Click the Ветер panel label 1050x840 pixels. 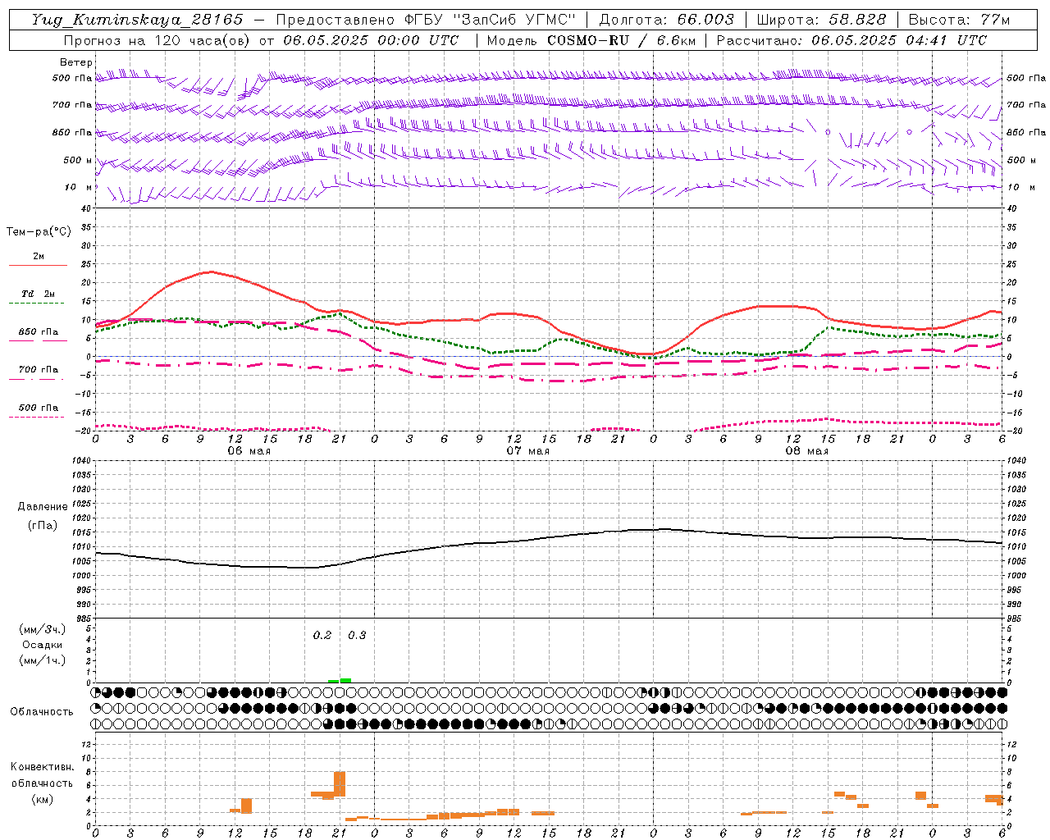(x=76, y=62)
